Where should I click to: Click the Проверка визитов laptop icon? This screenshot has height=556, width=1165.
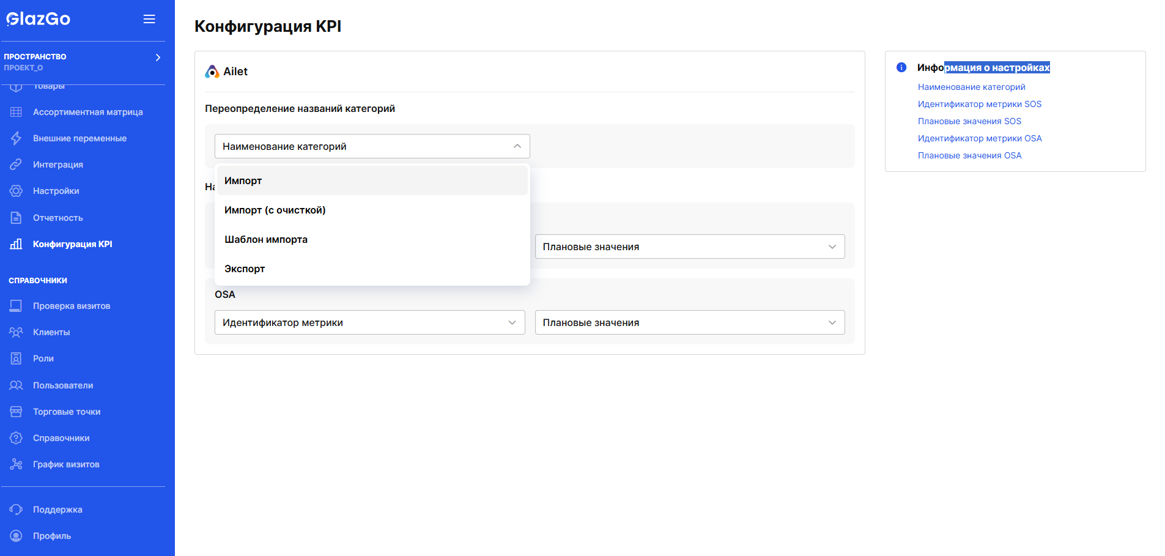pos(16,306)
